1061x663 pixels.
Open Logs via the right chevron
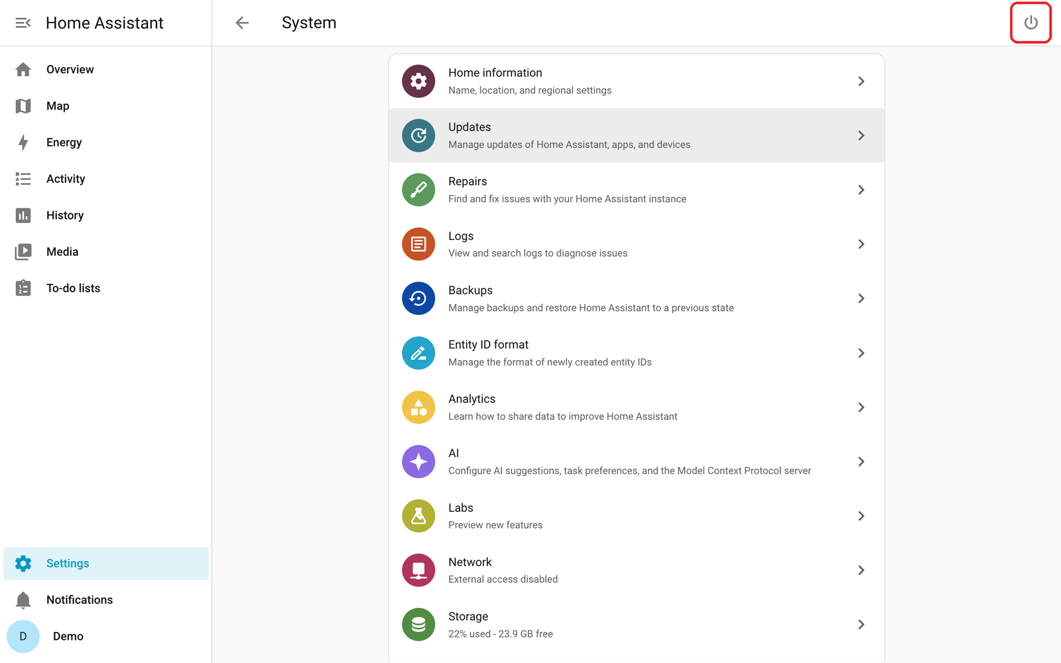pyautogui.click(x=861, y=244)
